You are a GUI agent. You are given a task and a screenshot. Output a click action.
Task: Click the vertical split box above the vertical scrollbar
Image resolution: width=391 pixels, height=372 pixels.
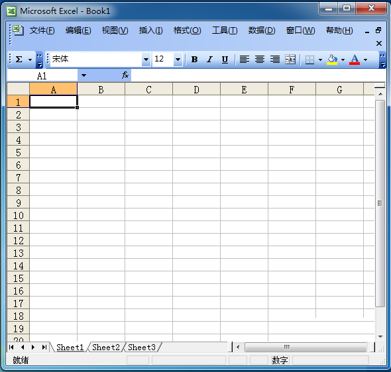tap(380, 86)
